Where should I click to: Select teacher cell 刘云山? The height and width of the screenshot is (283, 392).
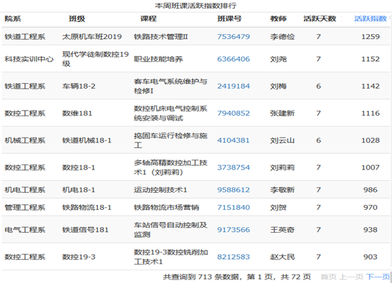tap(282, 140)
